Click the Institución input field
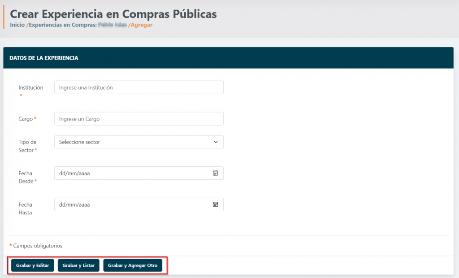Image resolution: width=459 pixels, height=278 pixels. click(x=139, y=87)
